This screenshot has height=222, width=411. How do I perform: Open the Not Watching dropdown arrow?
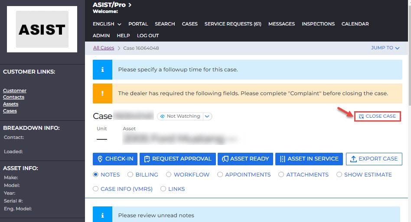click(207, 116)
